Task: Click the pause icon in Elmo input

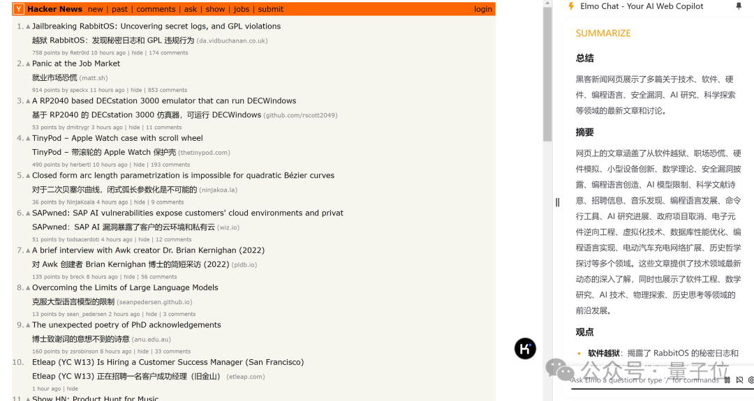Action: pos(727,380)
